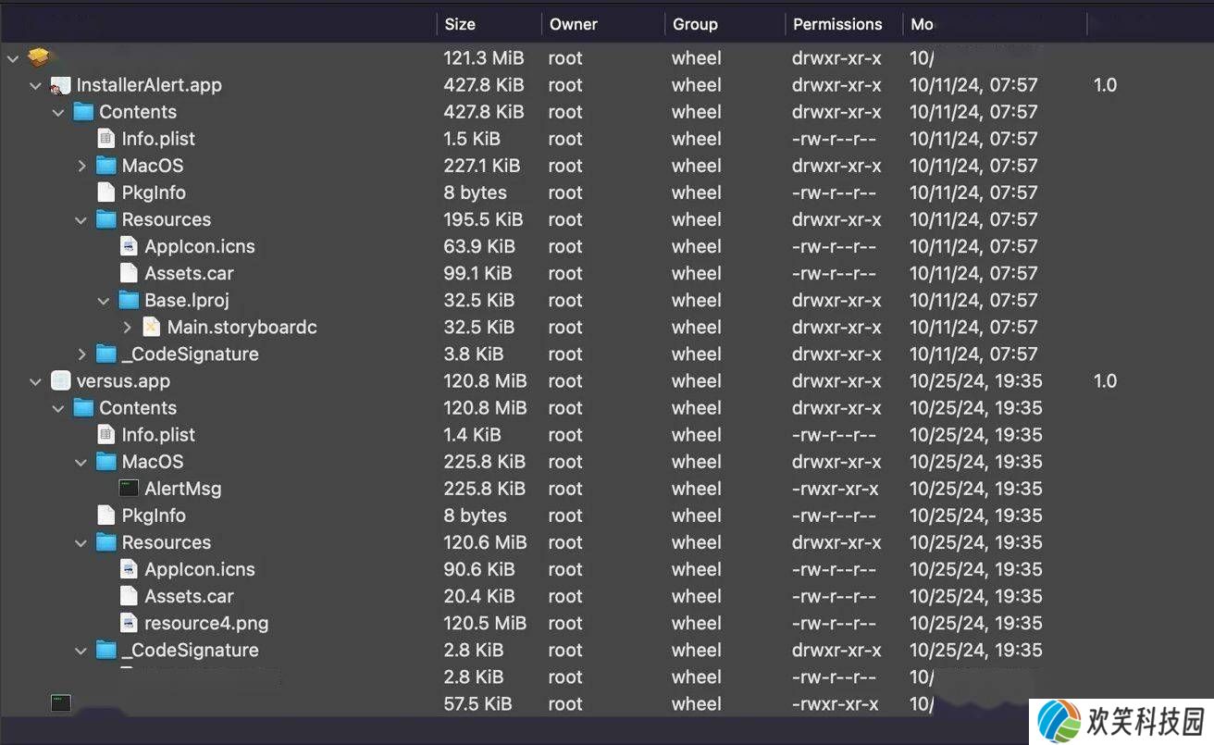Expand the _CodeSignature chevron in the 3.8 KiB row
The image size is (1214, 745).
pyautogui.click(x=81, y=354)
